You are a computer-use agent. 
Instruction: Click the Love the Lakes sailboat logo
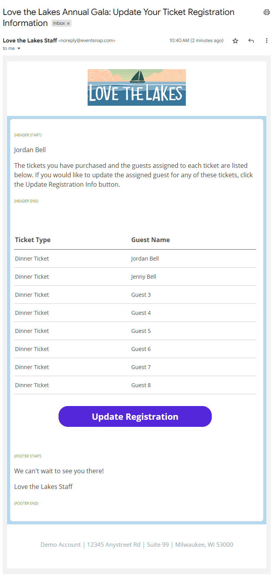point(136,87)
